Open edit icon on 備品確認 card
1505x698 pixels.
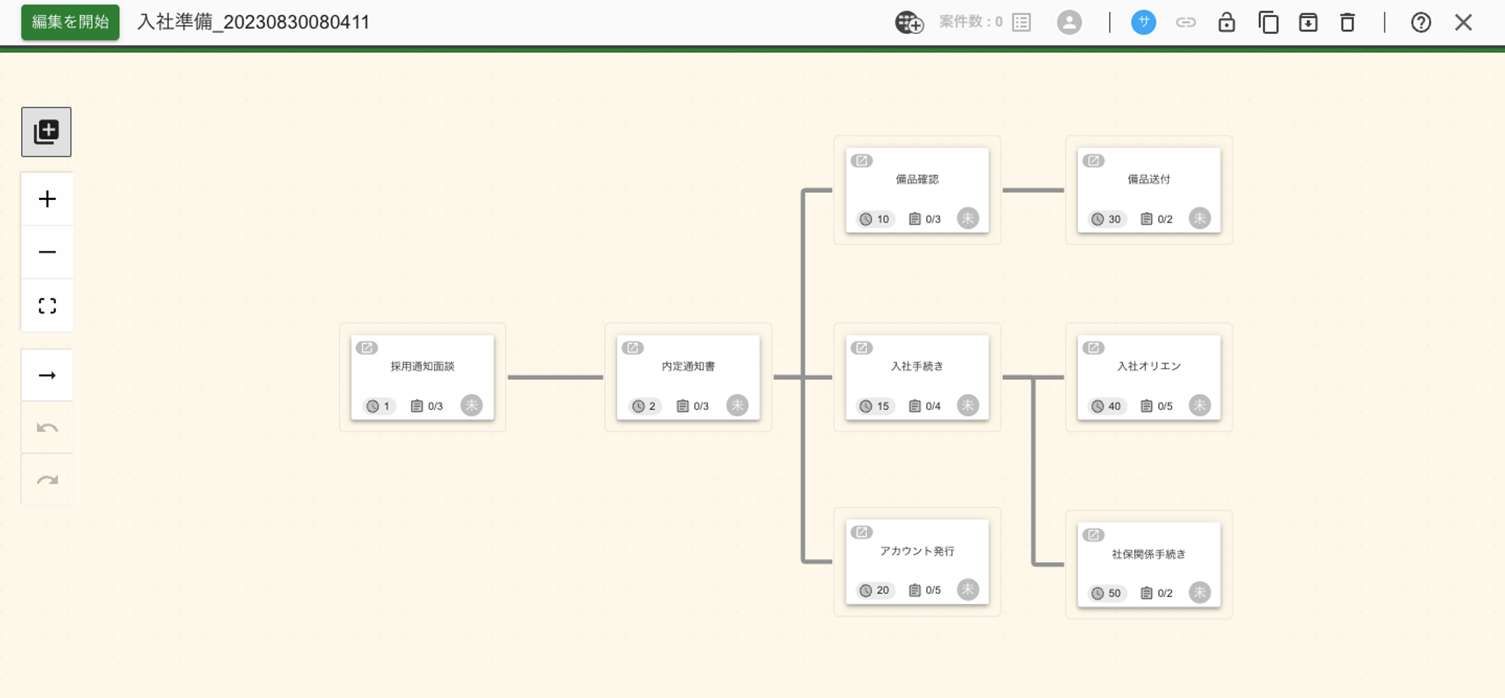[x=862, y=161]
